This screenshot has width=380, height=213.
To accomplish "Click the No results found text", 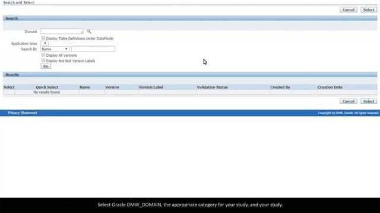I will (47, 92).
